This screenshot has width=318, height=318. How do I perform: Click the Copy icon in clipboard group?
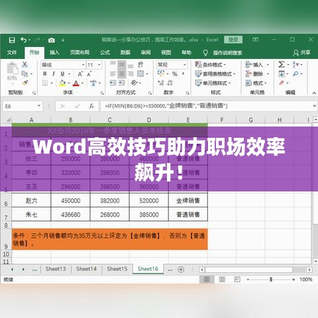[x=25, y=74]
